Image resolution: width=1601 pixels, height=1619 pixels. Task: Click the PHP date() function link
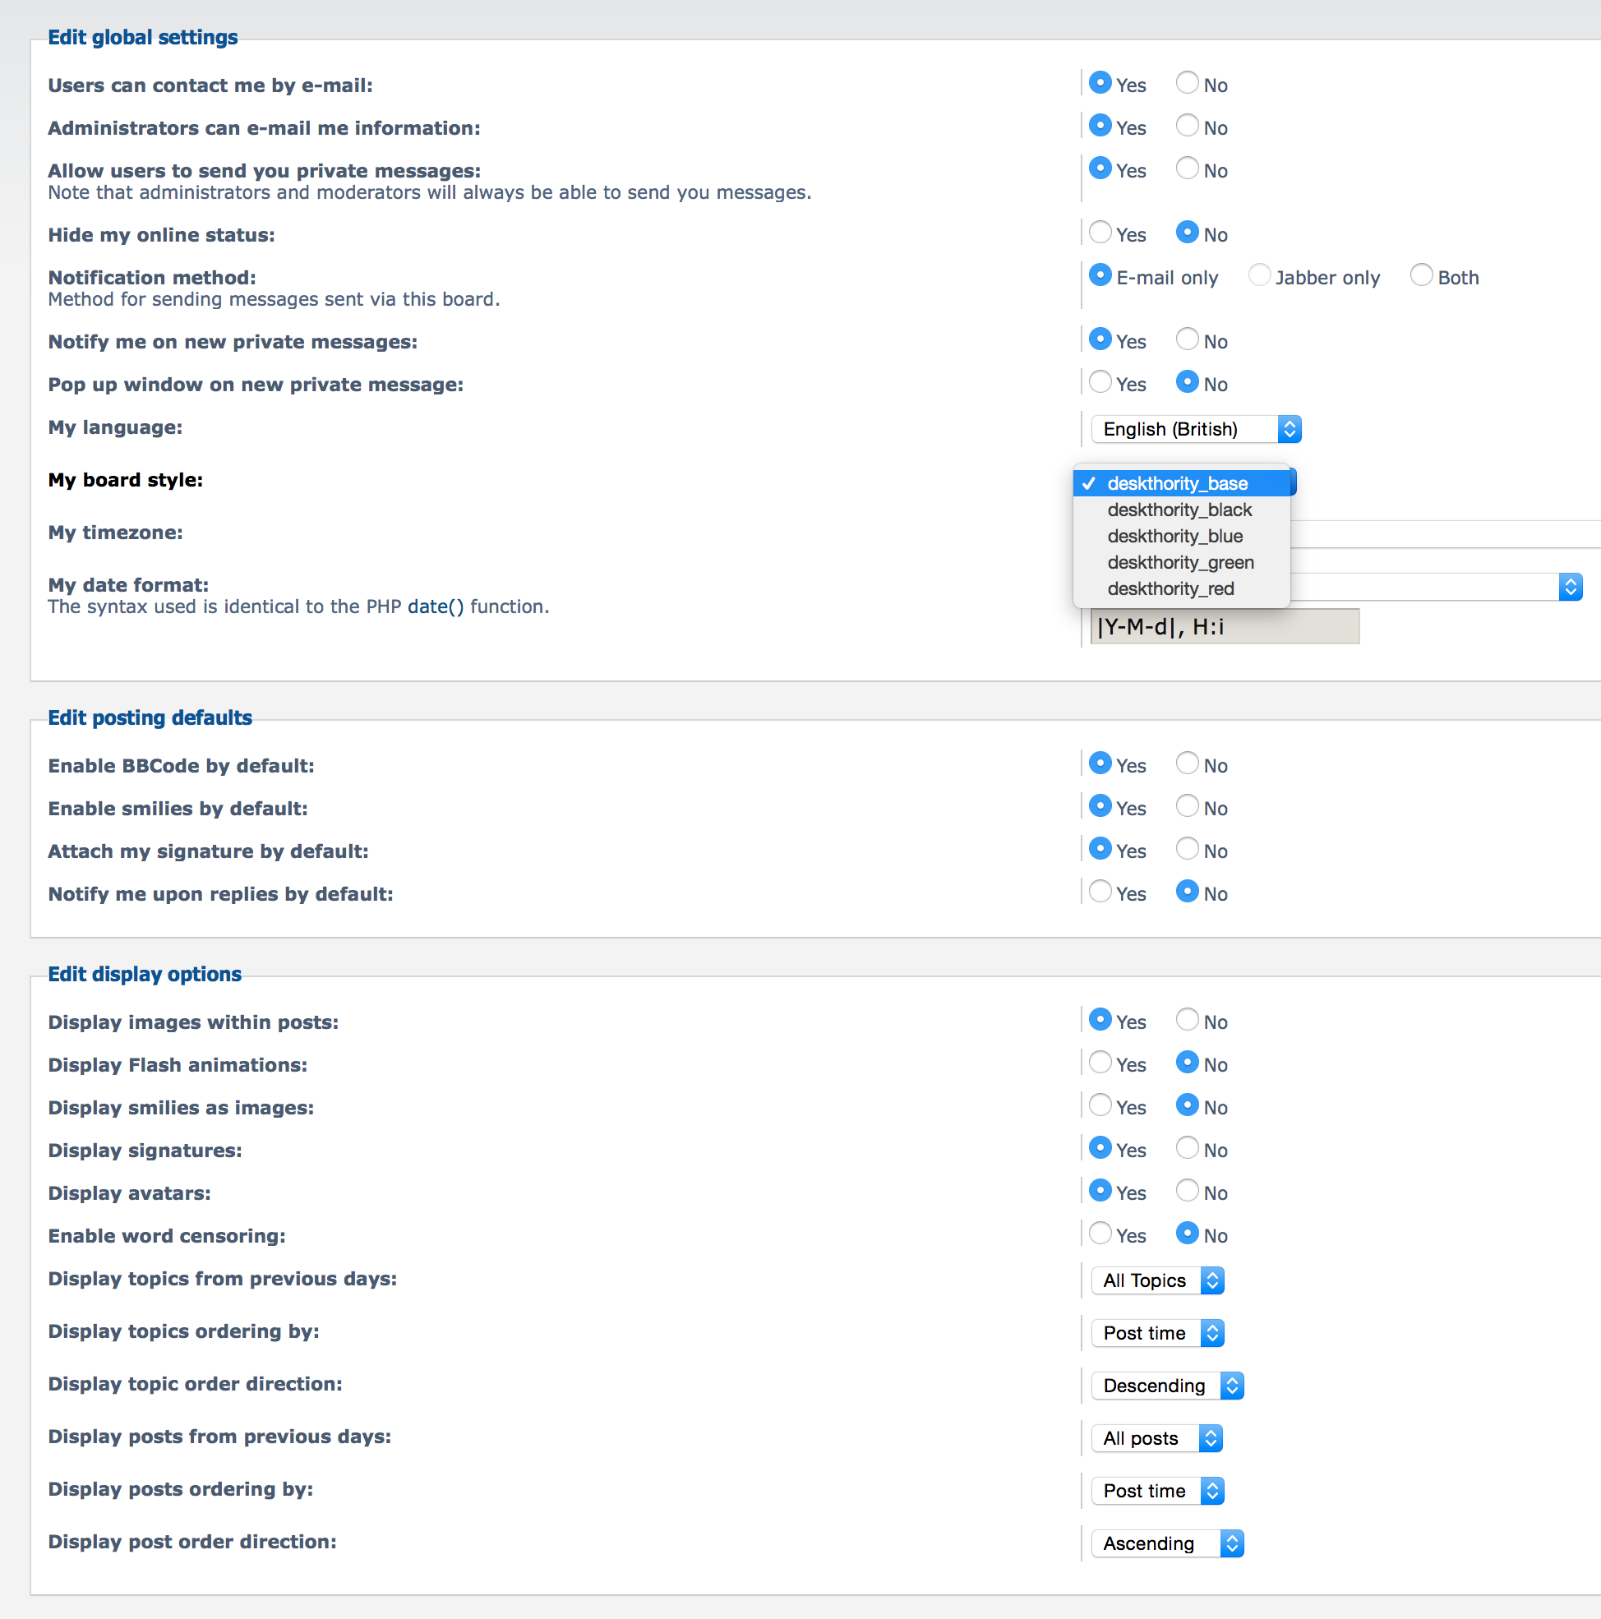pyautogui.click(x=434, y=606)
